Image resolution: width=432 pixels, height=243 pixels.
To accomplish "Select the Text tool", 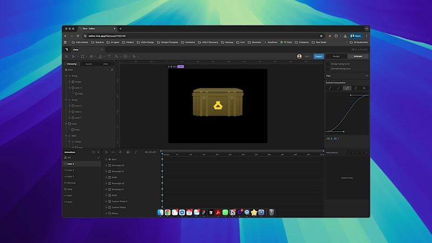I will 109,56.
